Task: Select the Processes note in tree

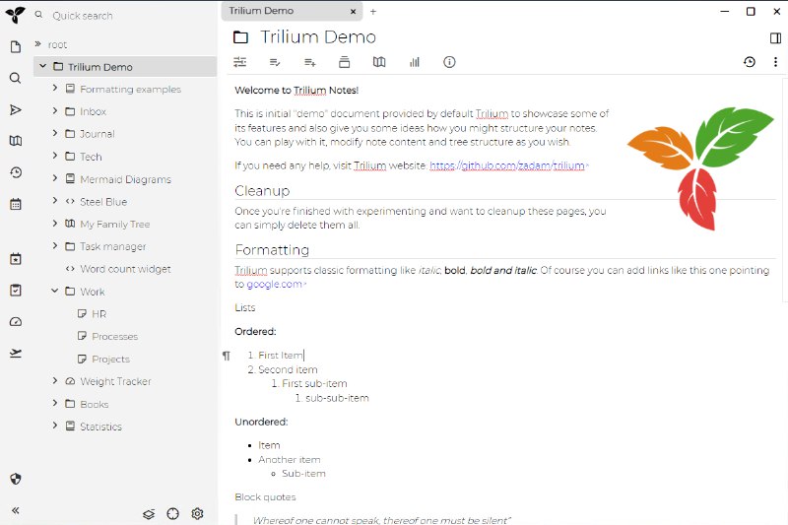Action: (114, 337)
